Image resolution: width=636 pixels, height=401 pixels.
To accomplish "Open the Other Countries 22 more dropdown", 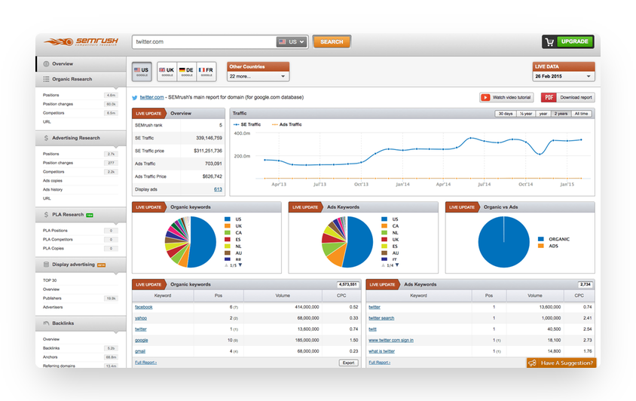I will tap(258, 76).
